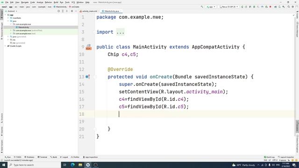
Task: Open the Android project view dropdown
Action: (x=11, y=11)
